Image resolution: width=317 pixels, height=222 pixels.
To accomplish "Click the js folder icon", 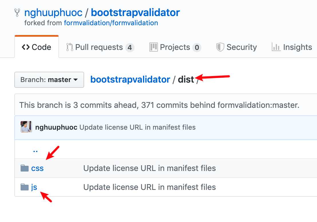I will coord(25,187).
